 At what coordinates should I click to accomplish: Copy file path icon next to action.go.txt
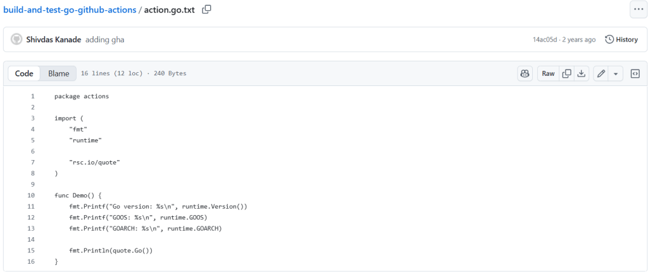(207, 9)
